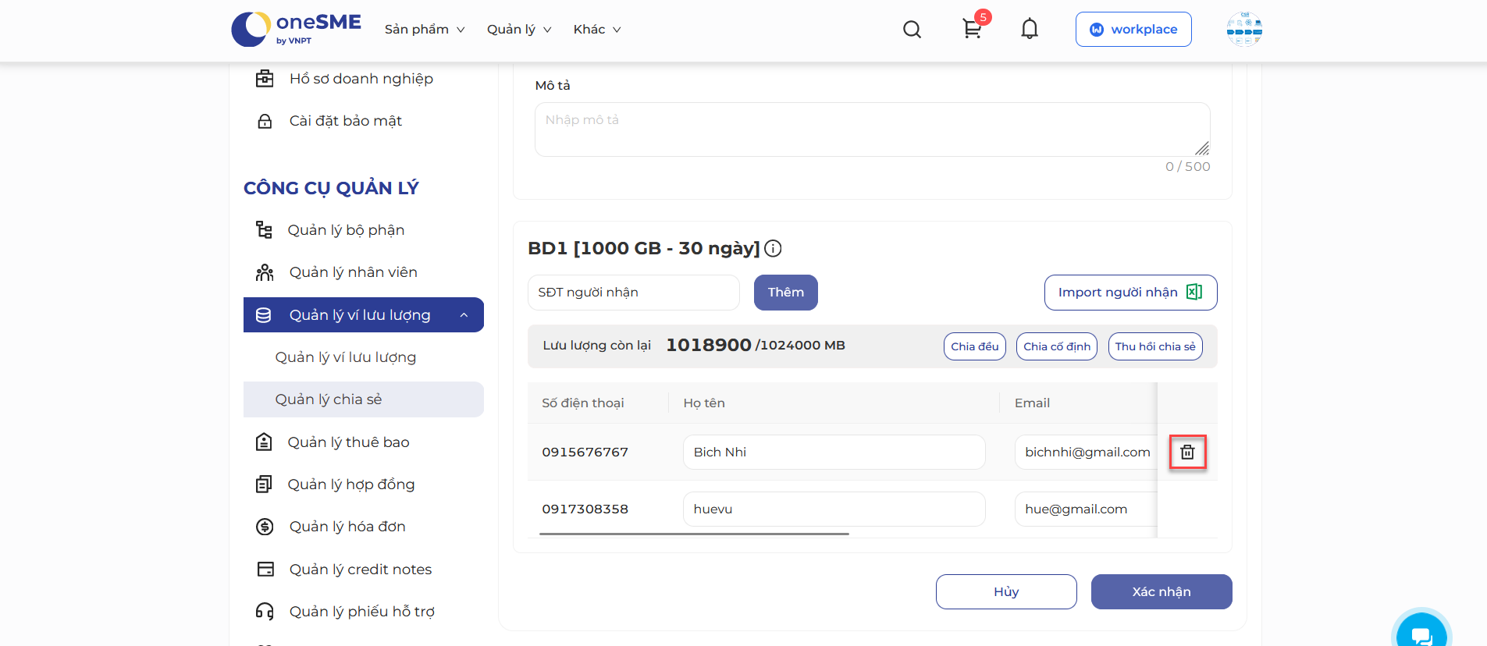Click Quản lý thuê bao icon
The image size is (1487, 646).
click(x=264, y=442)
